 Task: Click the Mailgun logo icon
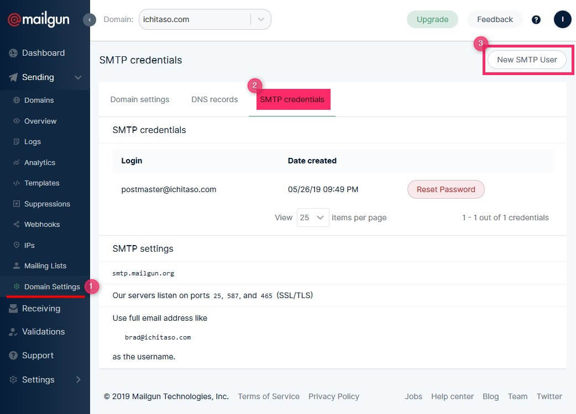[x=14, y=20]
